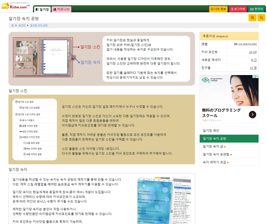
Task: Open the 한국어 language selector
Action: tap(256, 9)
